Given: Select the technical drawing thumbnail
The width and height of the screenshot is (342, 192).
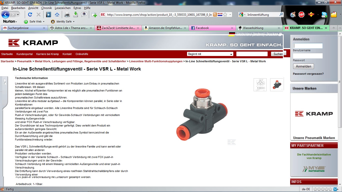Looking at the screenshot, I should (x=260, y=85).
